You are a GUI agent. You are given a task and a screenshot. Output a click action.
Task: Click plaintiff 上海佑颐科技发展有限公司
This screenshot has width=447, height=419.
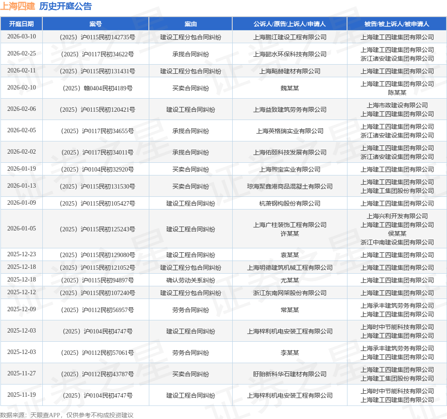290,152
